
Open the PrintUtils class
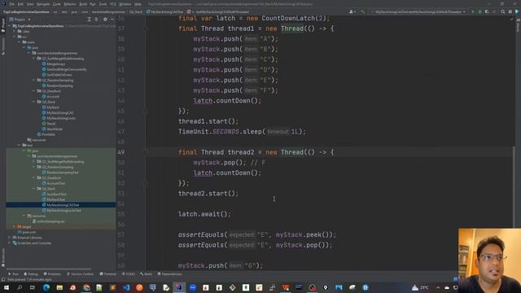click(x=46, y=134)
